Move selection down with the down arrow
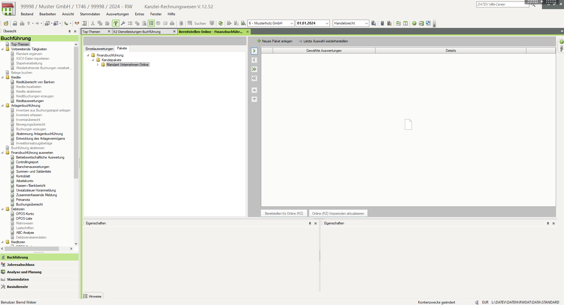Screen dimensions: 564x305 254,99
